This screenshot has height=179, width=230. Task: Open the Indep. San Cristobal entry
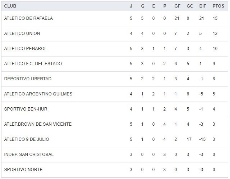tap(29, 155)
